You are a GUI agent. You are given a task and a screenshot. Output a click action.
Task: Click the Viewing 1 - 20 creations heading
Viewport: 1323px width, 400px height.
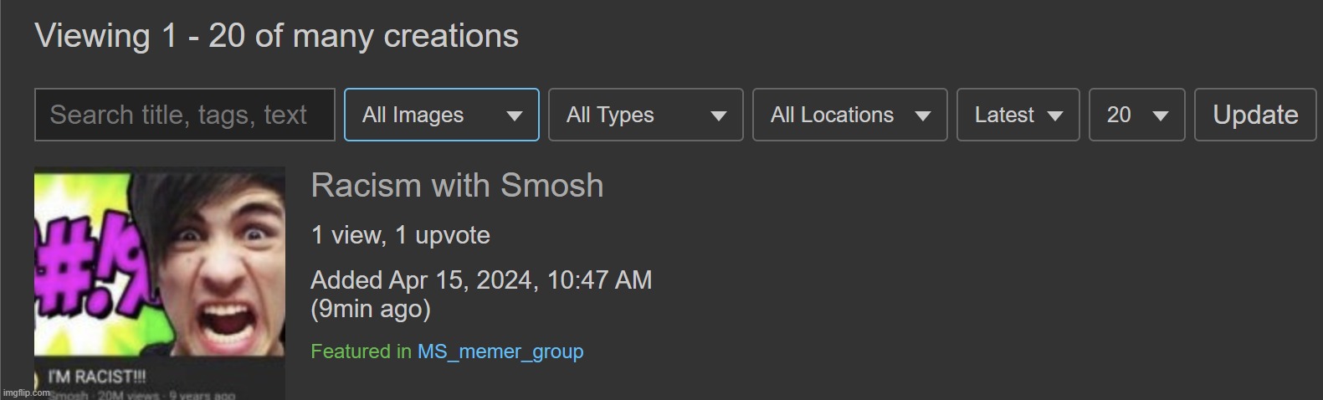pos(276,36)
